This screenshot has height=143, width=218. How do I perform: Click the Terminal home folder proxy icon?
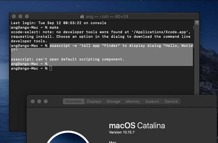point(82,17)
